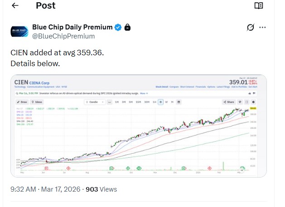Image resolution: width=285 pixels, height=207 pixels.
Task: Open the Financials tab
Action: click(x=201, y=87)
